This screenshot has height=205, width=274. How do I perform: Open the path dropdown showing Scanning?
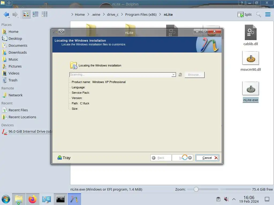point(173,75)
